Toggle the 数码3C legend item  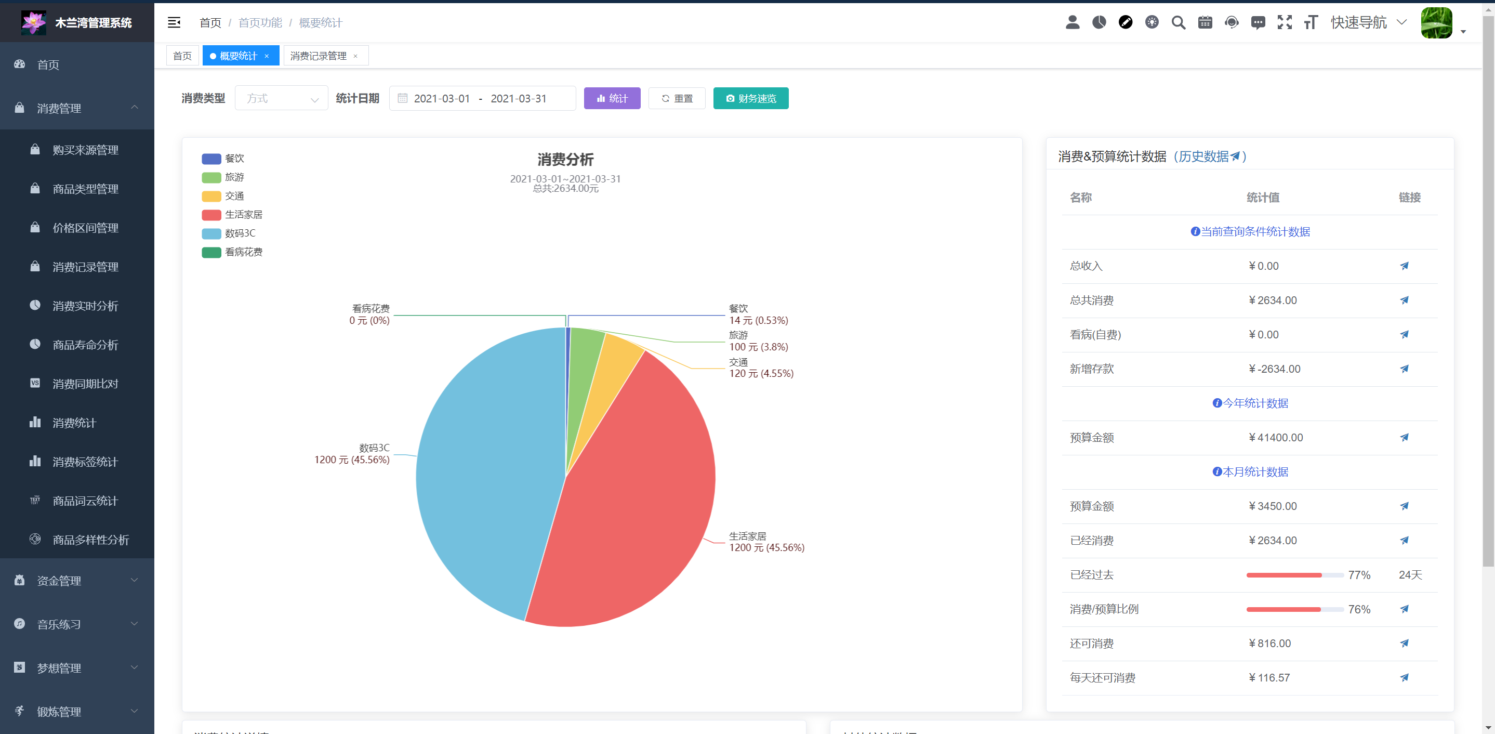point(229,233)
